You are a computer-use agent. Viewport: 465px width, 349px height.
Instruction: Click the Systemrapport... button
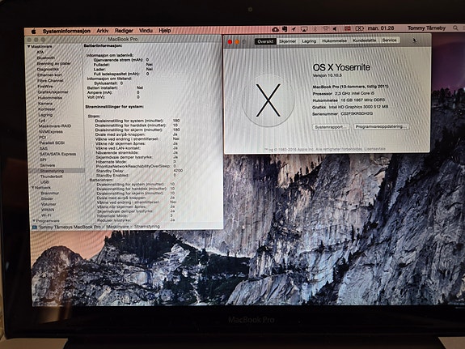pos(331,127)
